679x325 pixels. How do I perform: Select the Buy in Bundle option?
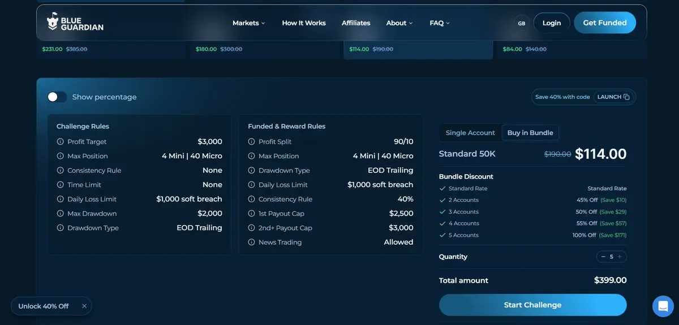(x=530, y=133)
